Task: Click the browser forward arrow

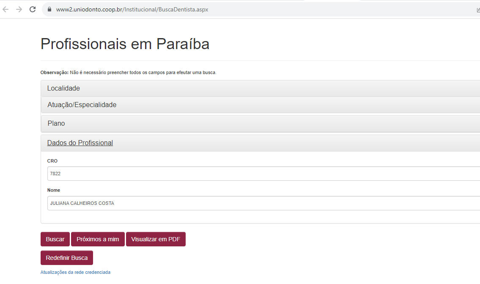Action: click(19, 9)
